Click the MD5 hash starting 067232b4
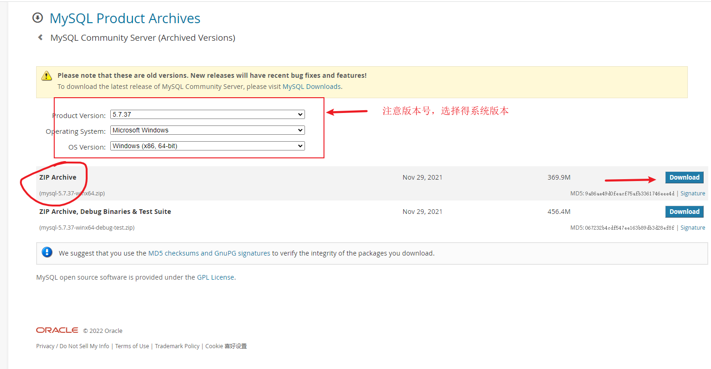 coord(629,228)
